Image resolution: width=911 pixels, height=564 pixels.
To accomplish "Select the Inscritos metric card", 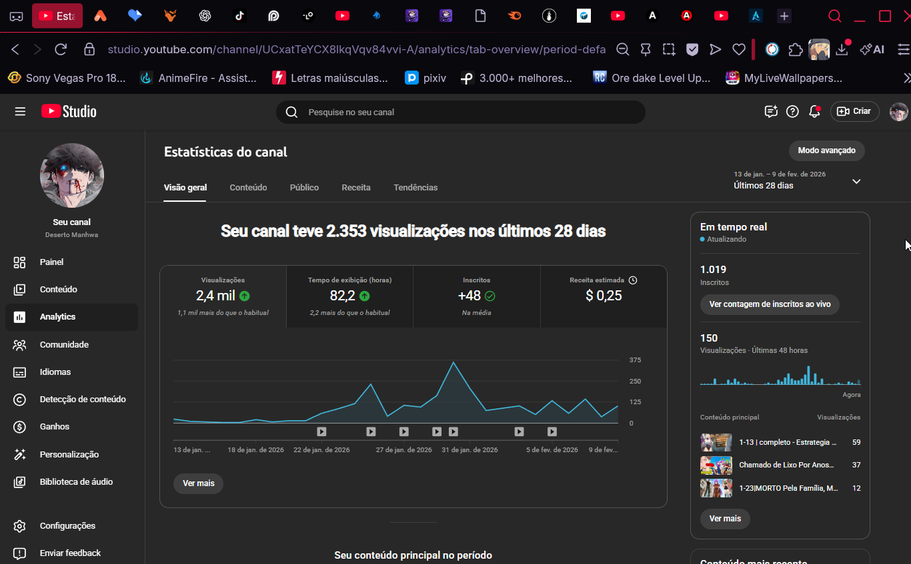I will coord(476,296).
